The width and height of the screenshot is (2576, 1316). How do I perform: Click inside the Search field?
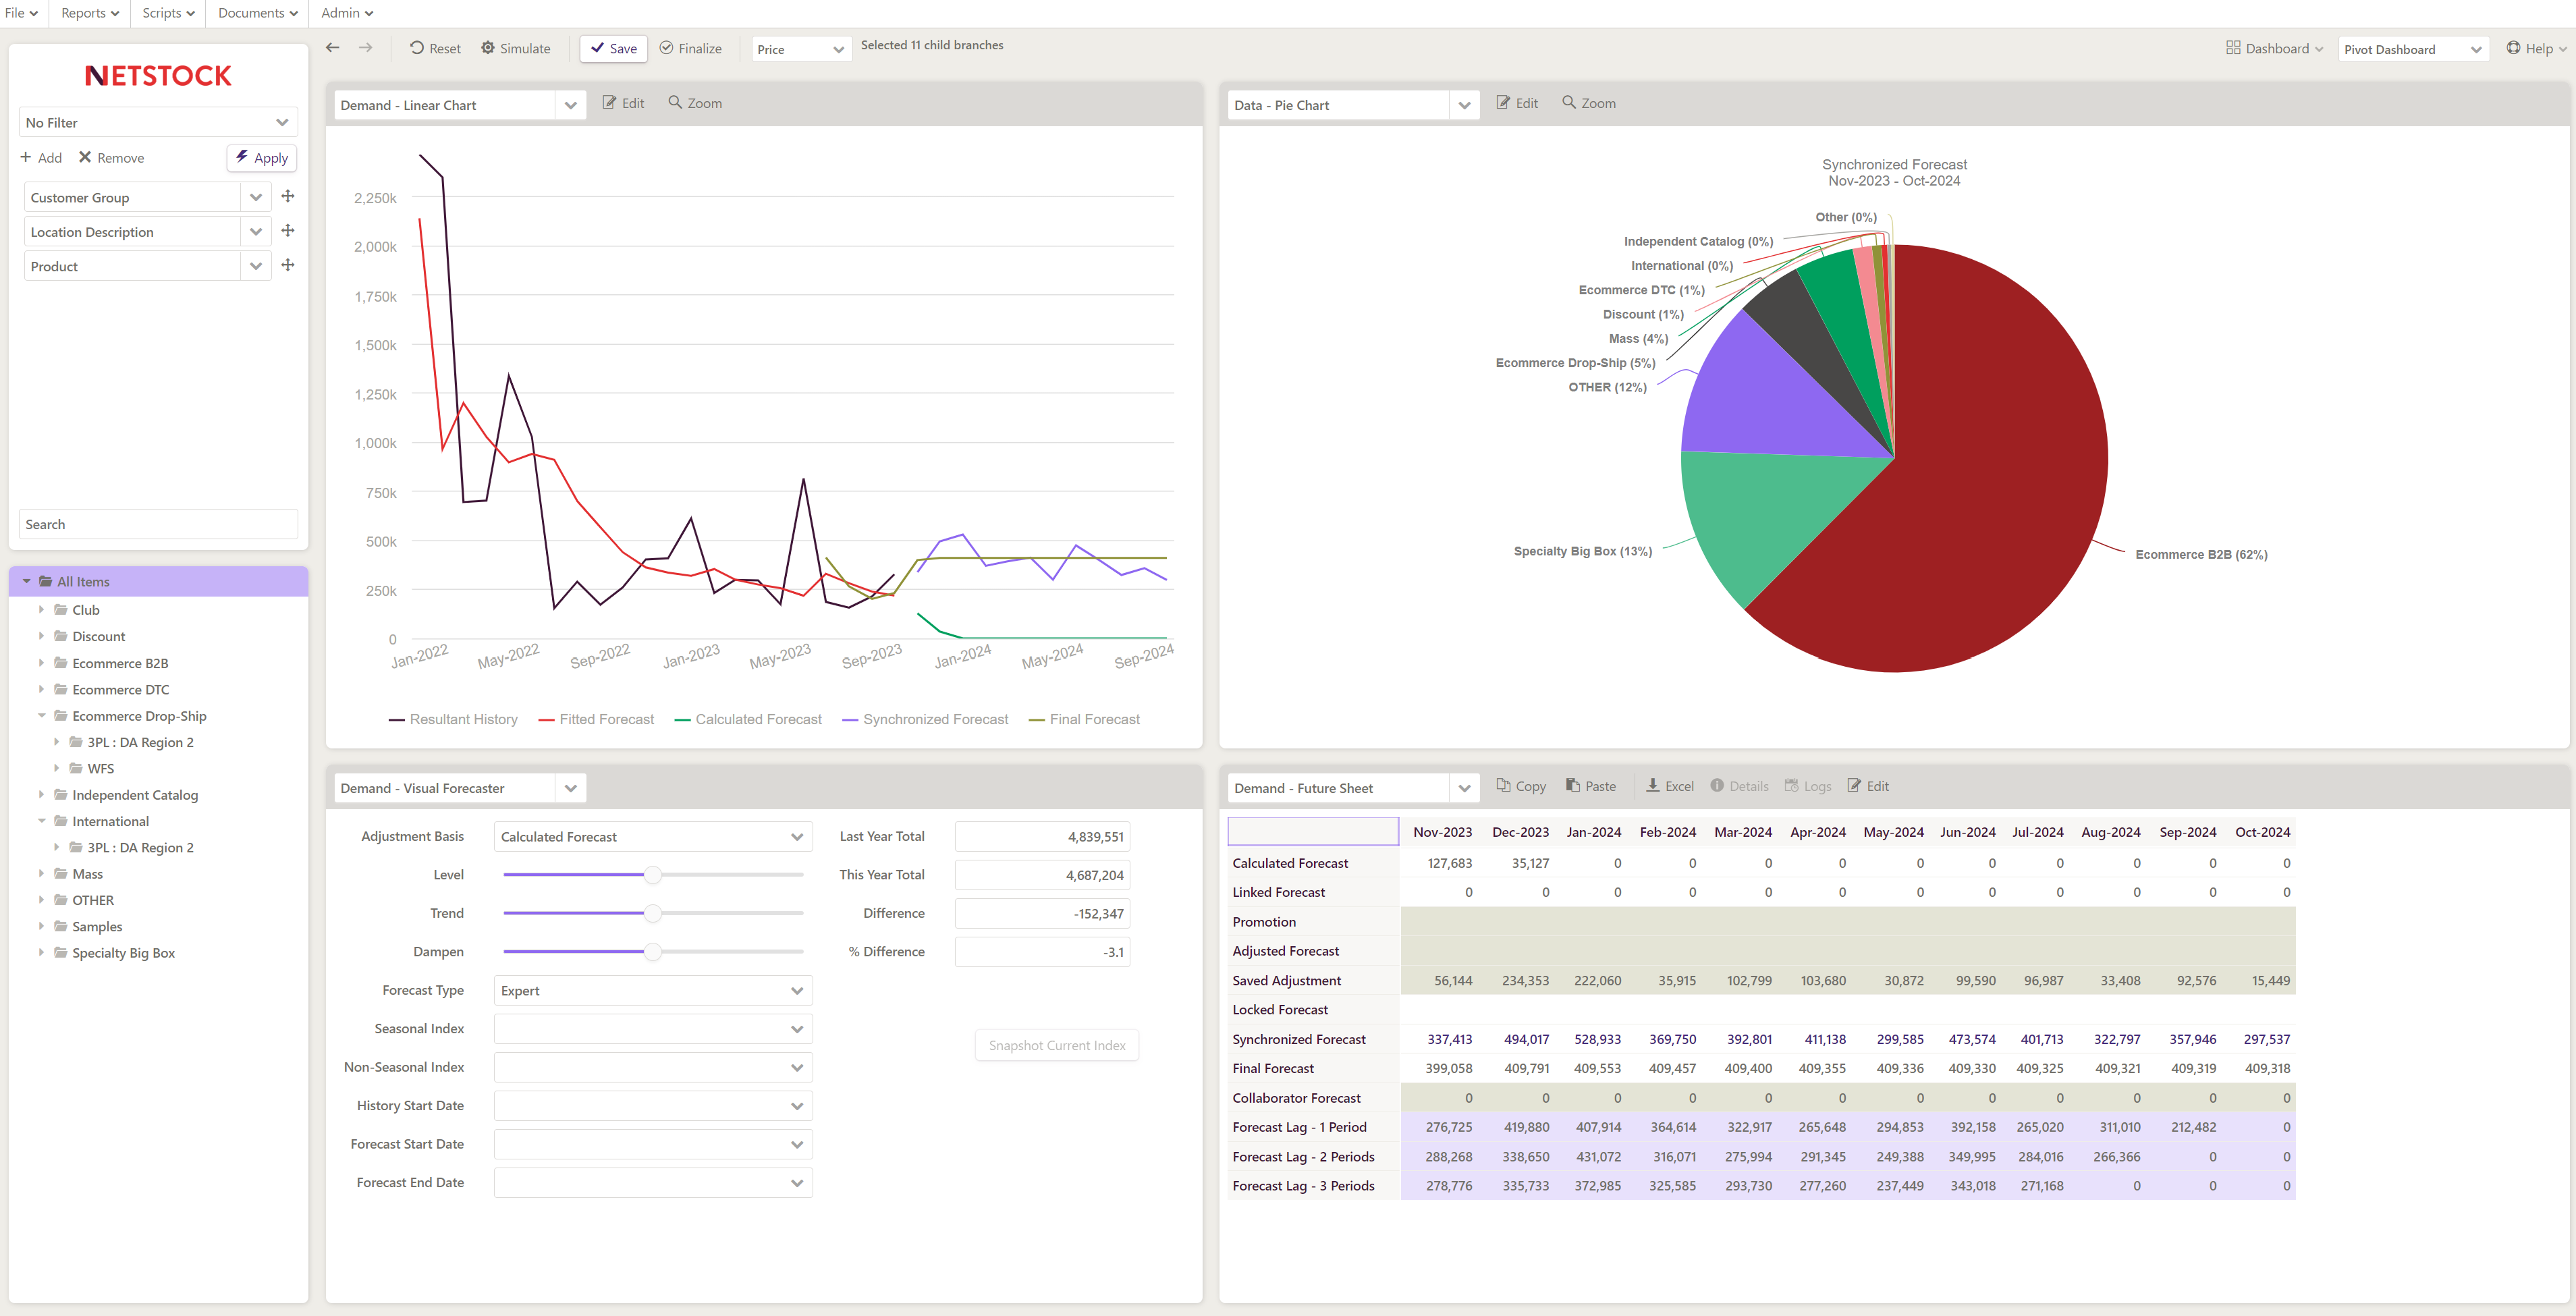(157, 523)
